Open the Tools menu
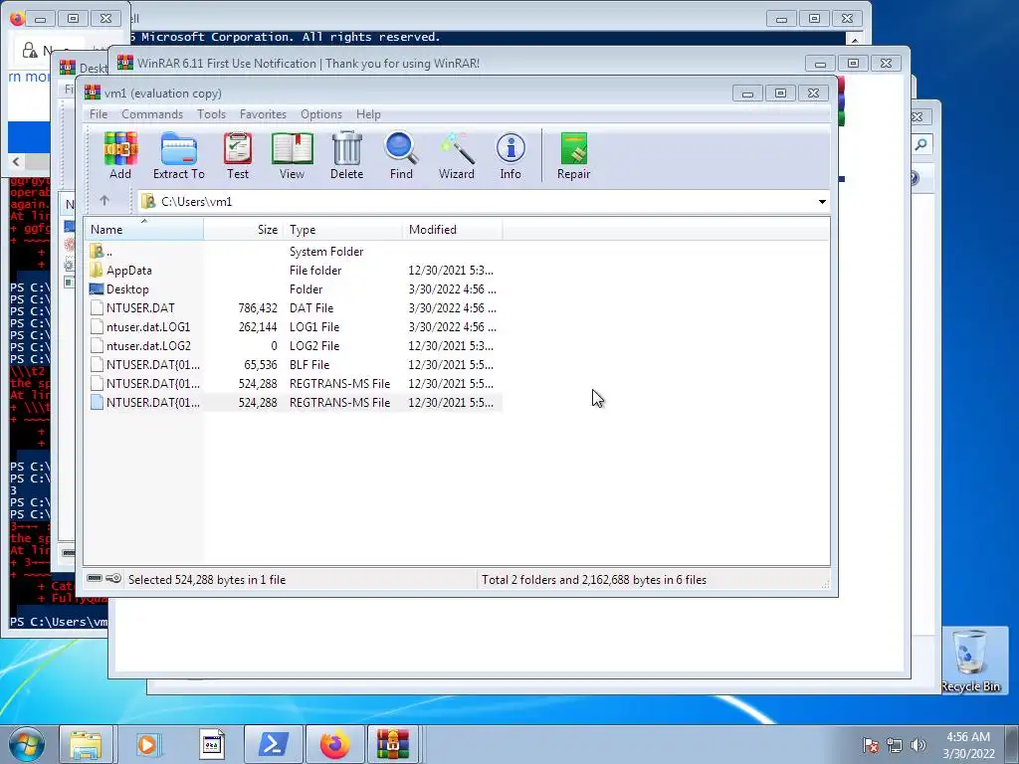The image size is (1019, 764). pos(211,113)
